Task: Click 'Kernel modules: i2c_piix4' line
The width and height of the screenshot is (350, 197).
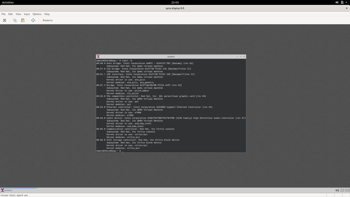Action: [122, 93]
